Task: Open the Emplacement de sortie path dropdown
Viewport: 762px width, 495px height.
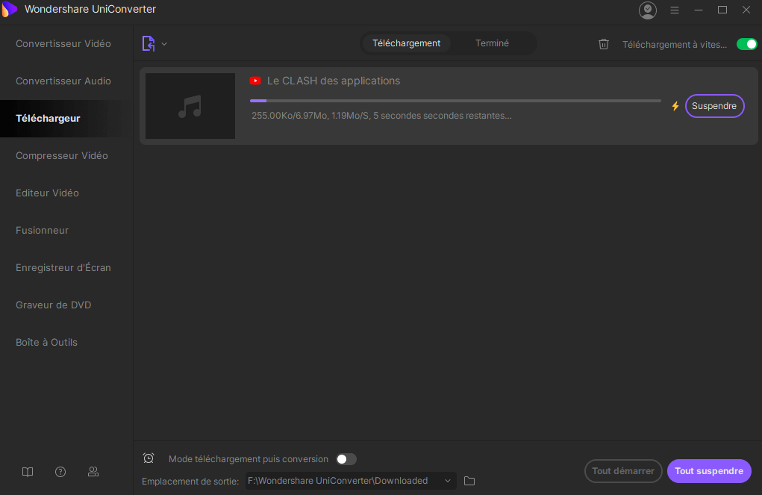Action: 448,481
